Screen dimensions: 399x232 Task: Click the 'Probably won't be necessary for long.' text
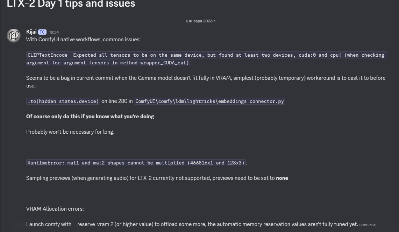70,132
